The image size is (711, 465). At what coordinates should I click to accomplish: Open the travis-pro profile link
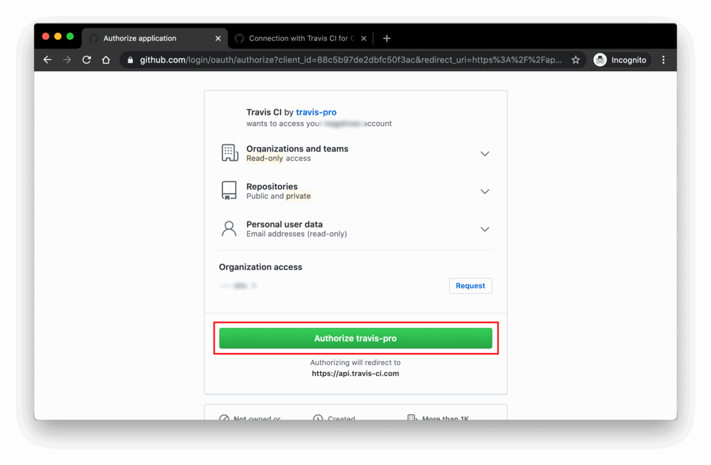(x=316, y=112)
